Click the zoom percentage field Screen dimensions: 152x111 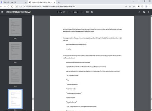coord(76,12)
